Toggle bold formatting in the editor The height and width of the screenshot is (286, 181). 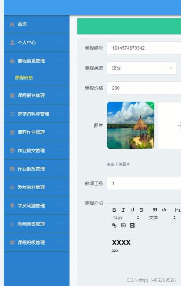[x=114, y=210]
